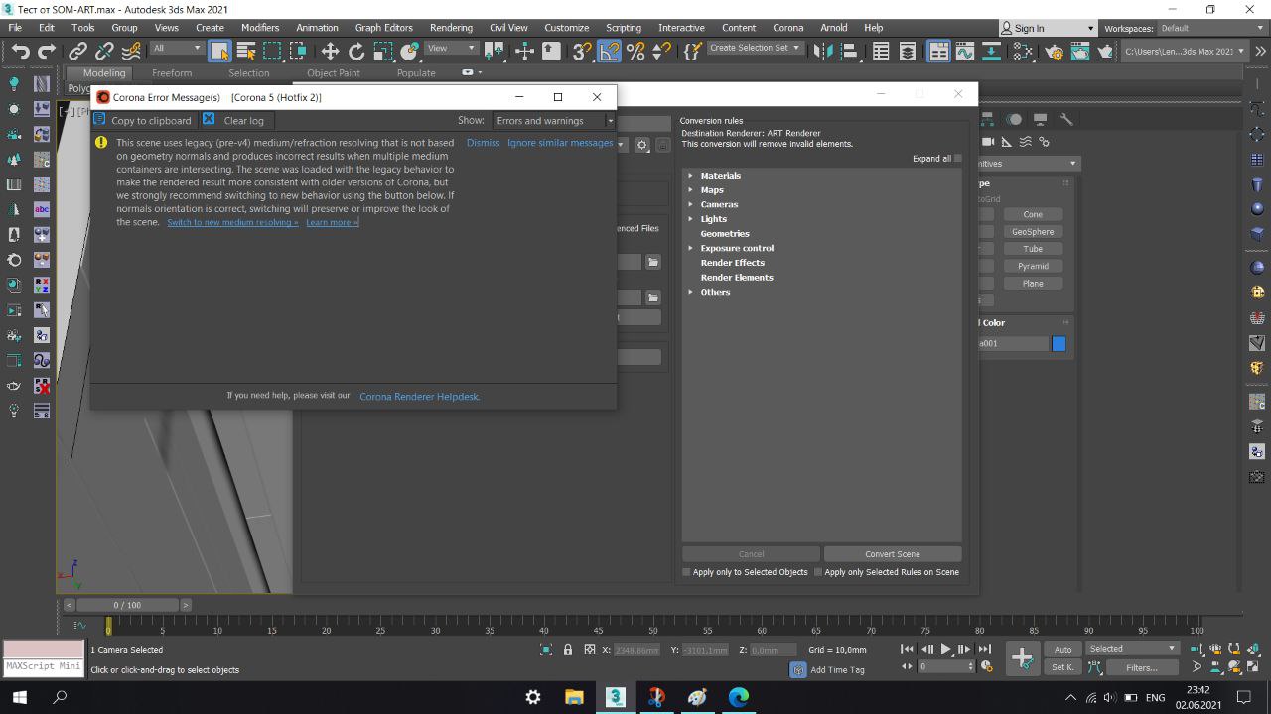
Task: Activate the Select and Link tool
Action: 78,51
